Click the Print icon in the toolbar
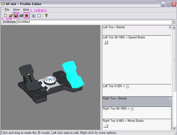This screenshot has width=177, height=135. tap(21, 16)
